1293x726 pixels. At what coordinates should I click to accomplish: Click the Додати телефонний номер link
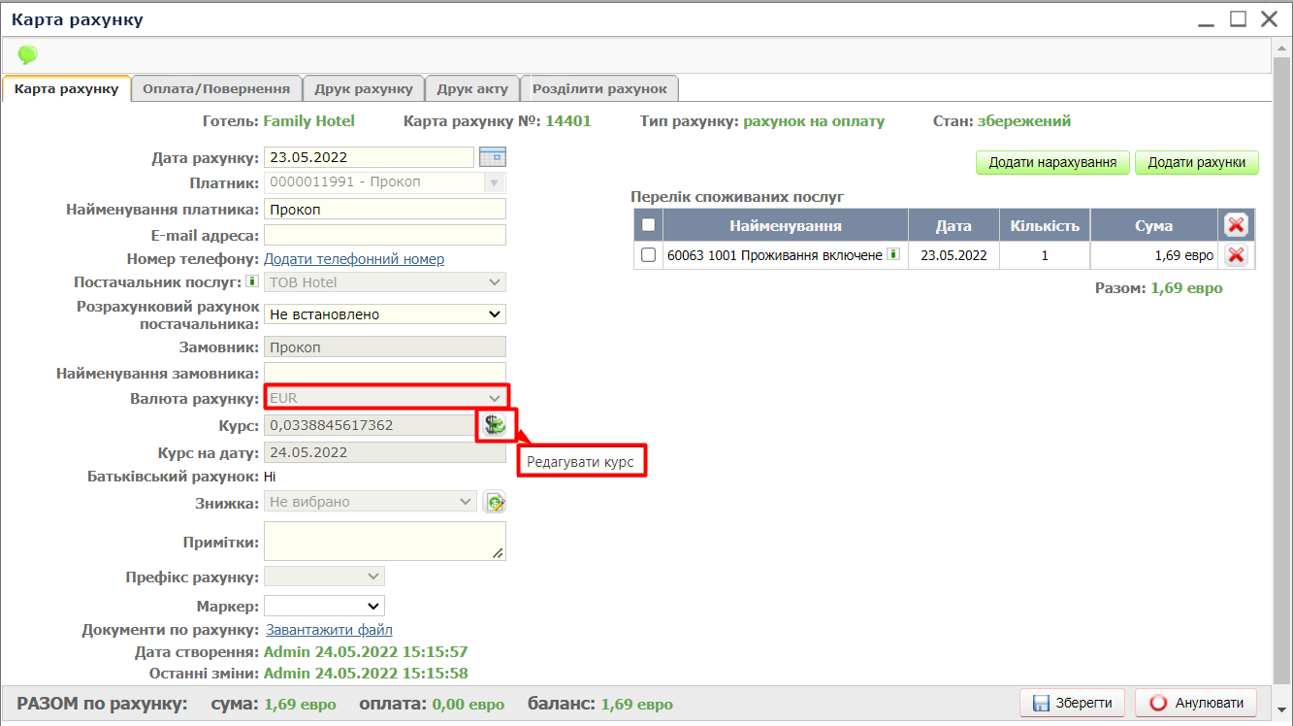click(354, 259)
